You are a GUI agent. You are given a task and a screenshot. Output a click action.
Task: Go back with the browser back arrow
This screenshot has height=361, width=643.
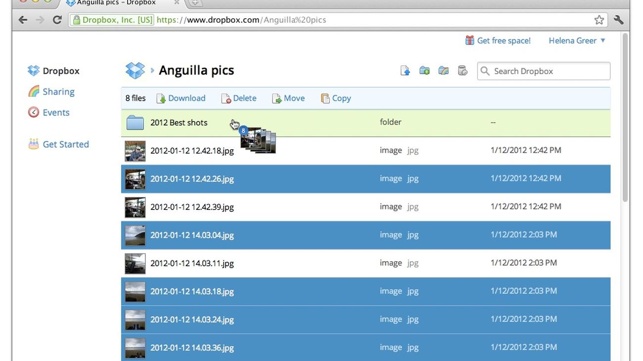[23, 20]
